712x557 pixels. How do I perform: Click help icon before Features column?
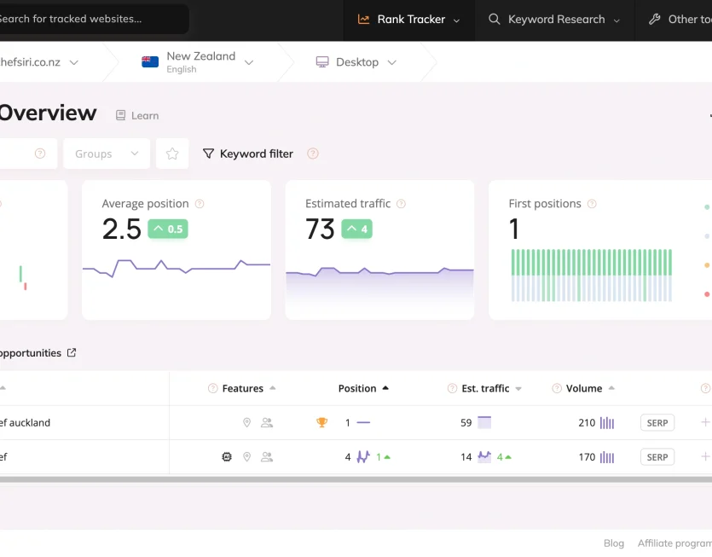coord(212,388)
